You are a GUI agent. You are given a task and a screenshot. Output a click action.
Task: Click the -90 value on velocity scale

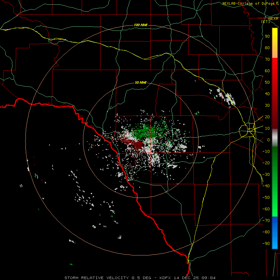pyautogui.click(x=266, y=243)
